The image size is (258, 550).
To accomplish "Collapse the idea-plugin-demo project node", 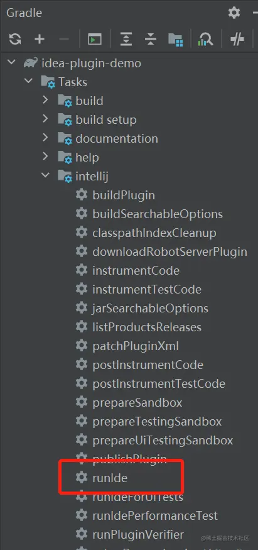I will tap(11, 63).
